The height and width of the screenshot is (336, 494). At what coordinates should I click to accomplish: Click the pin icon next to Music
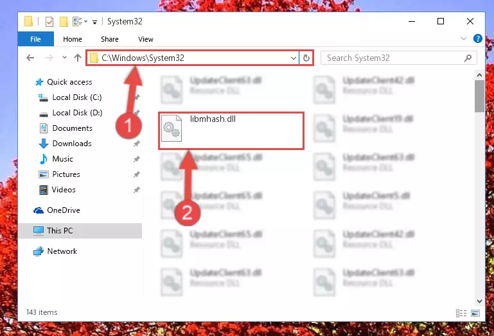coord(136,159)
